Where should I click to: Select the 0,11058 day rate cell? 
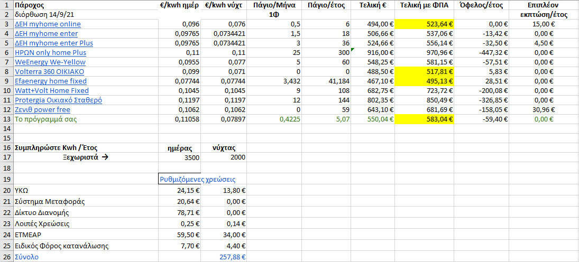click(x=179, y=119)
